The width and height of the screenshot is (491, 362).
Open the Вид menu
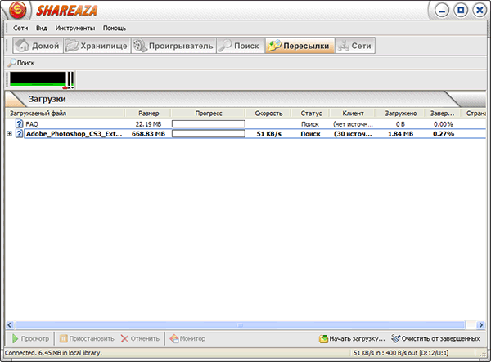[42, 28]
